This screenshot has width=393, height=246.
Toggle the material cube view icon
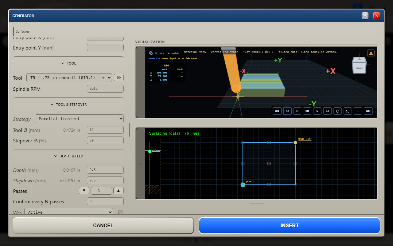pos(287,111)
